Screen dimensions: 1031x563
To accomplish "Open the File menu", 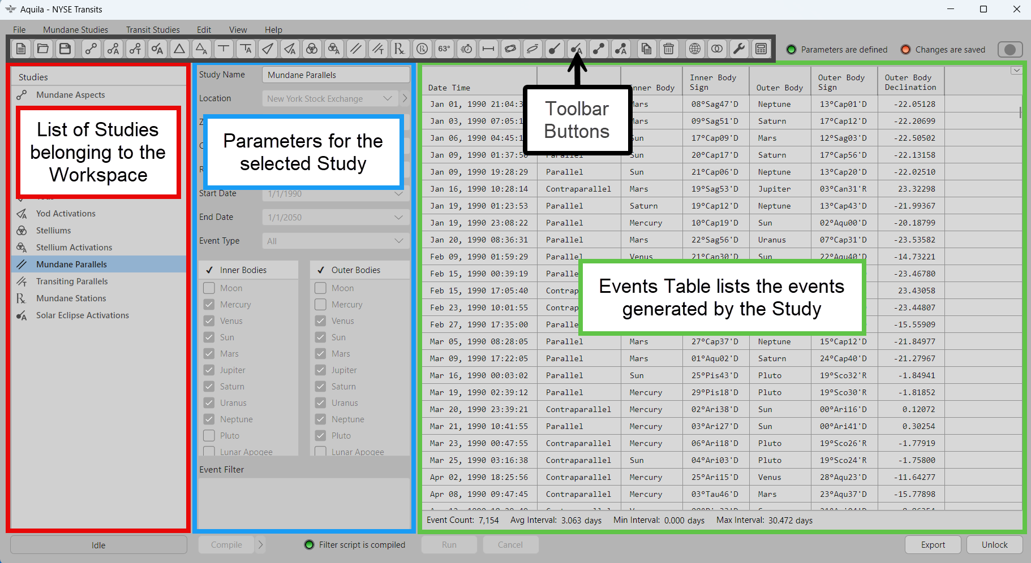I will (19, 29).
